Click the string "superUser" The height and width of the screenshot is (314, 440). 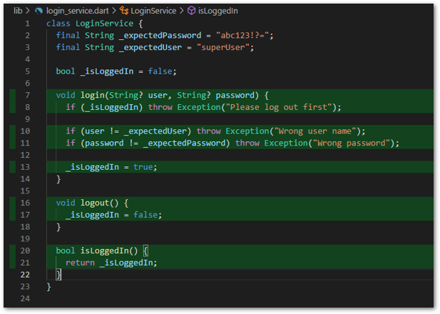[223, 47]
